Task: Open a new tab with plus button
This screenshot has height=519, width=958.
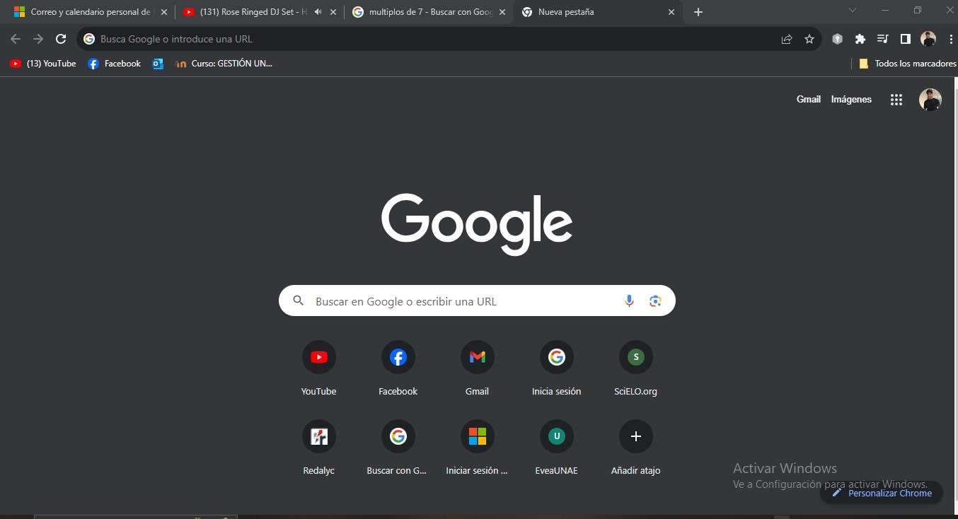Action: pos(698,12)
